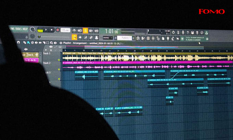Open the audio editor scissors icon
The height and width of the screenshot is (140, 233).
coord(178,32)
